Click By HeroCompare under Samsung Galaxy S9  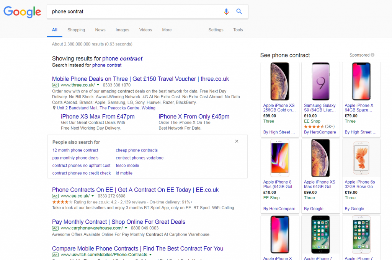tap(320, 132)
